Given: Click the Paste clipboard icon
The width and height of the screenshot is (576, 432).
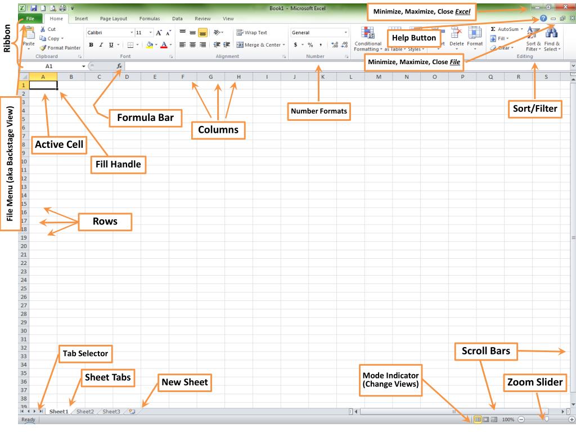Looking at the screenshot, I should pos(29,33).
